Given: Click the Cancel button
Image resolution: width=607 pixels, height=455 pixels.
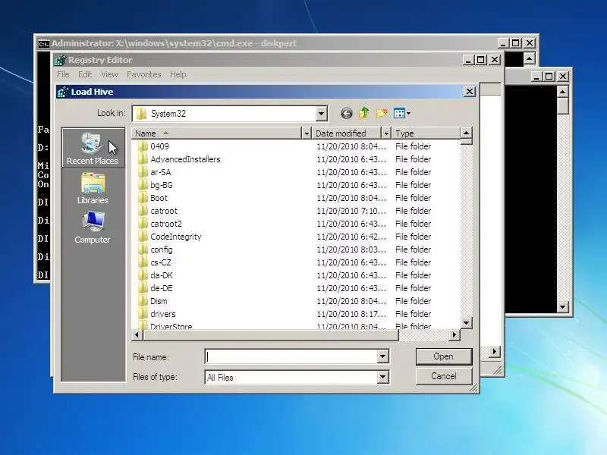Looking at the screenshot, I should point(444,376).
